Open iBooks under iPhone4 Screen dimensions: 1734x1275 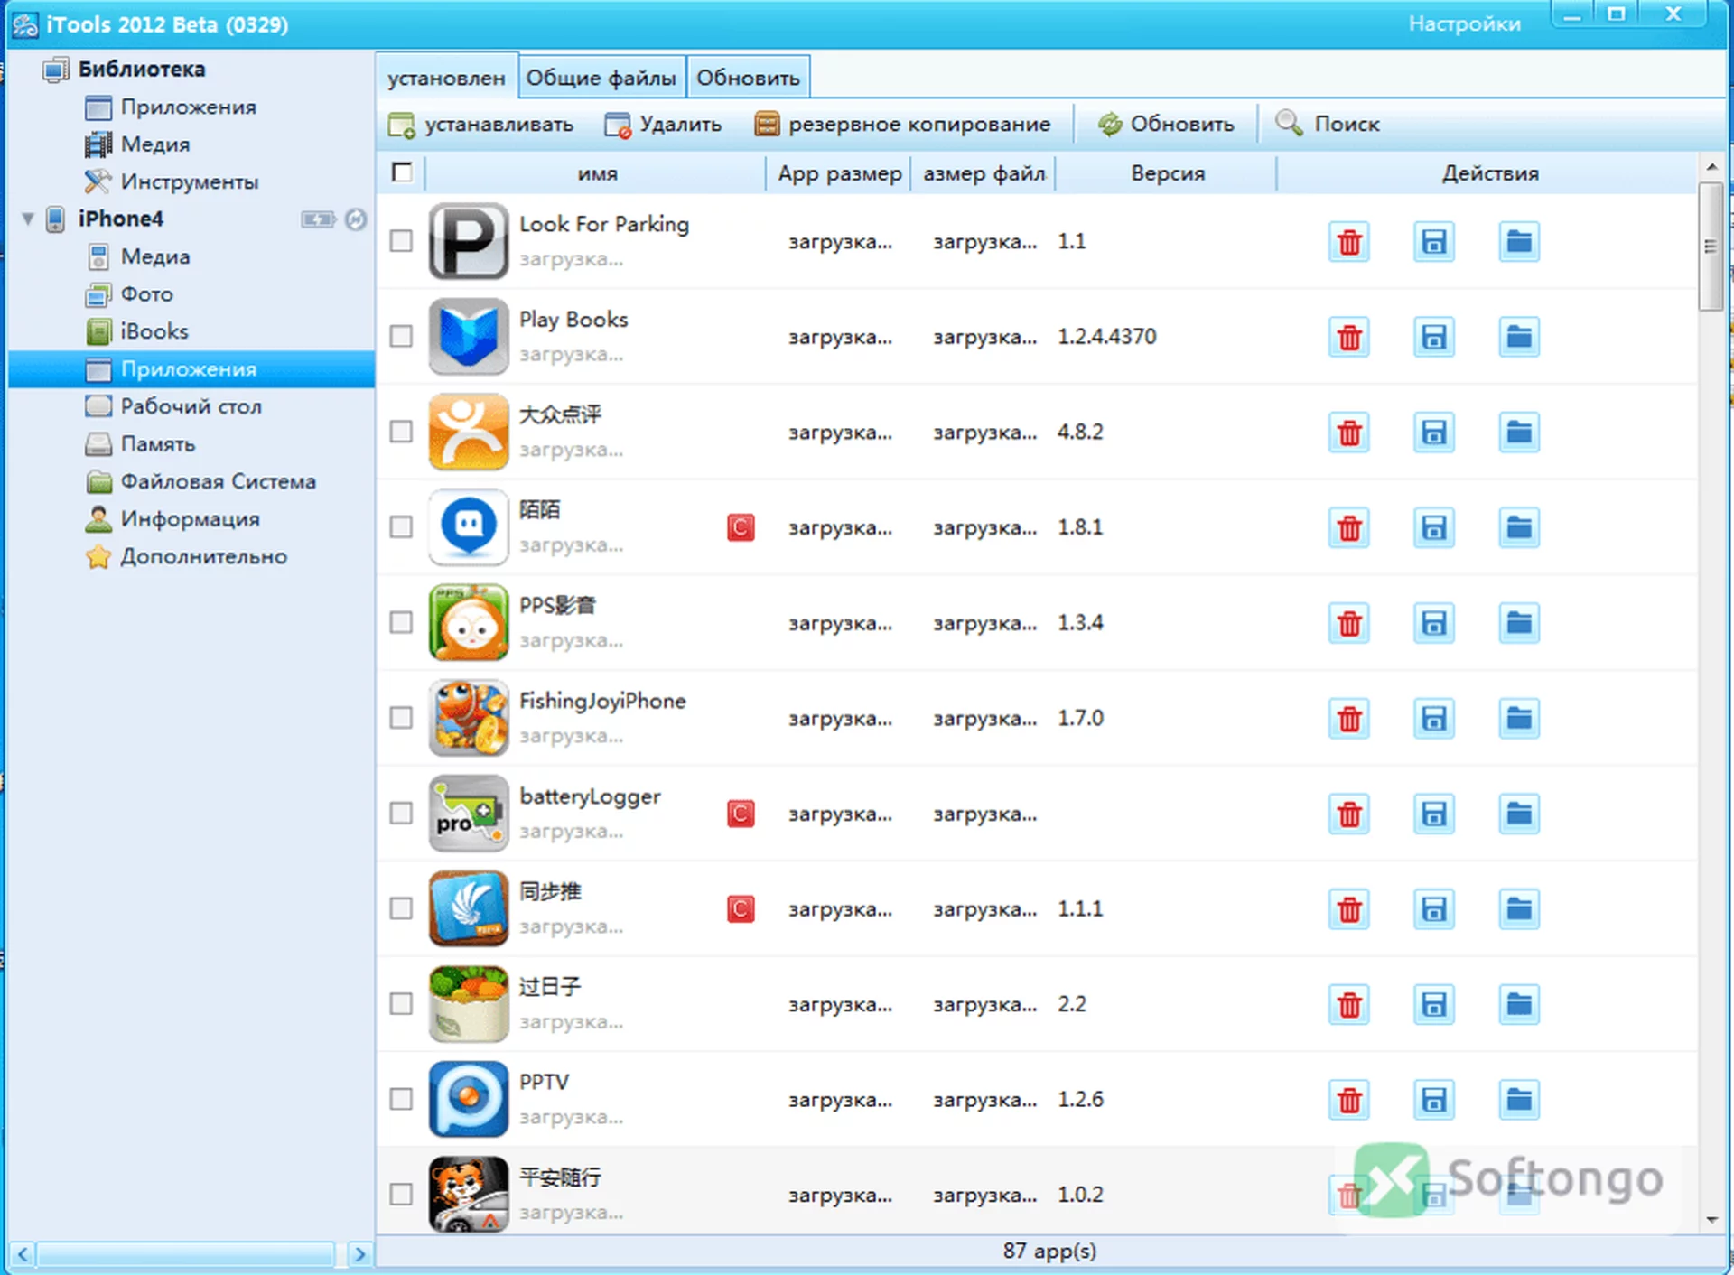coord(154,331)
